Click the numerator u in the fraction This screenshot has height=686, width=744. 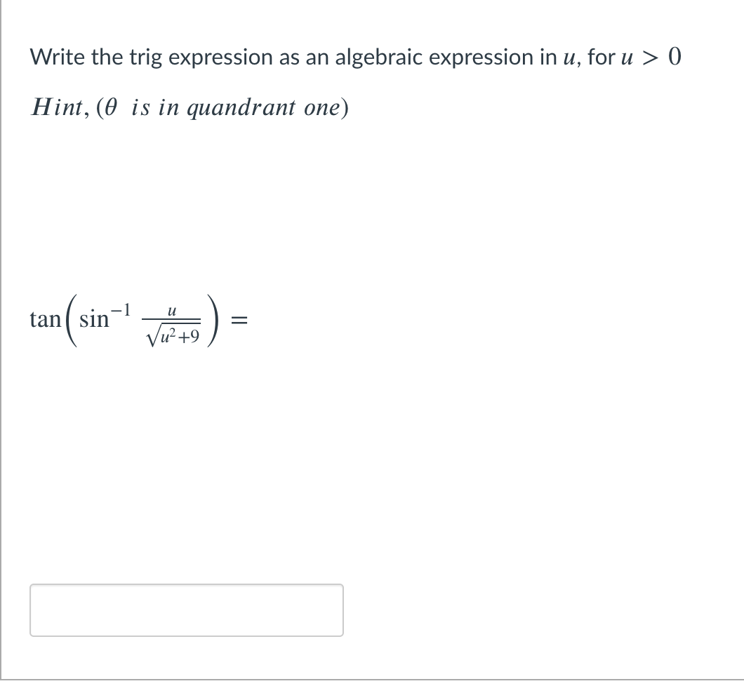171,310
